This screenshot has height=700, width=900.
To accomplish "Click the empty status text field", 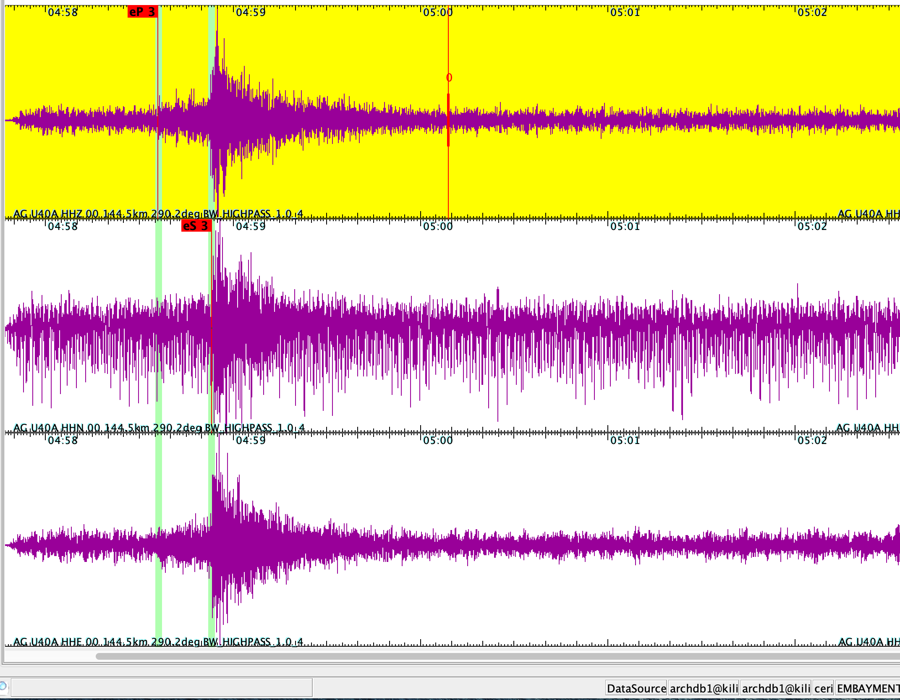I will (x=162, y=688).
